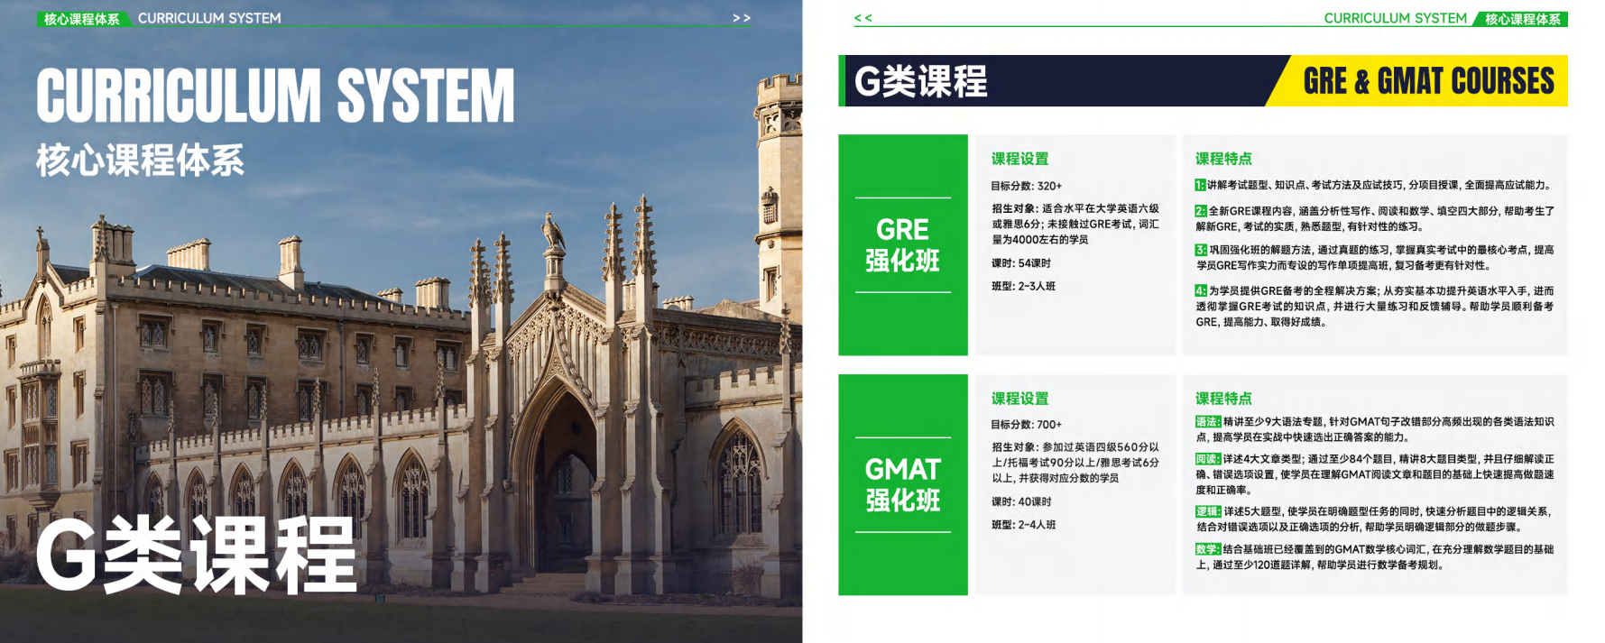Open the green GMAT 强化班 card
Screen dimensions: 1605x643
coord(903,485)
